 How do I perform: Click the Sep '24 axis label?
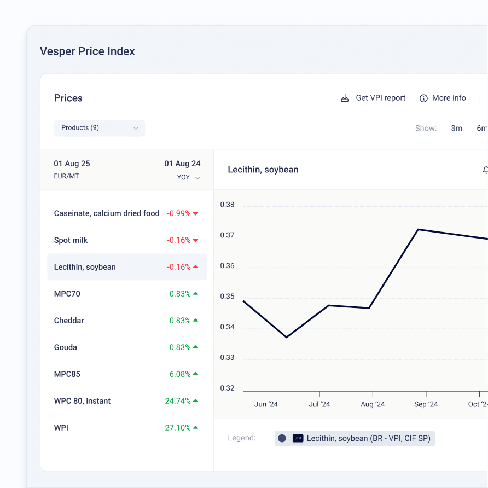tap(426, 404)
